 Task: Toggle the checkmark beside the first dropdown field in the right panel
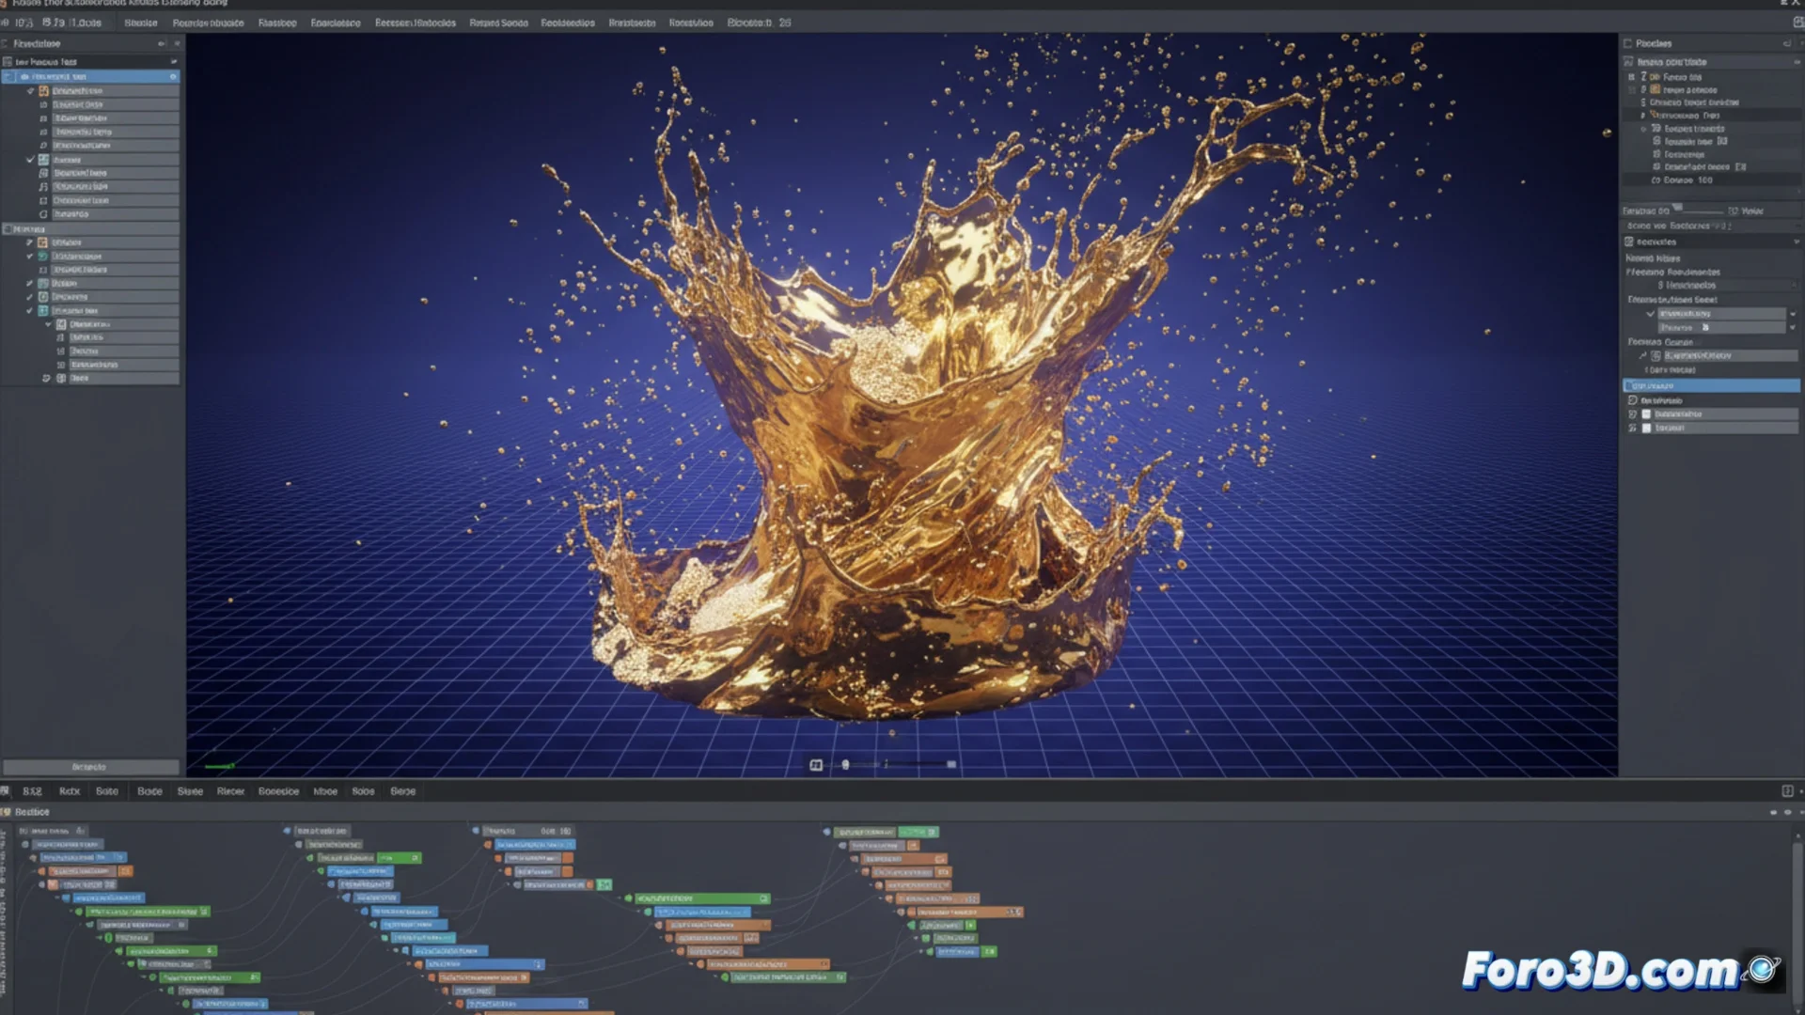(1650, 314)
